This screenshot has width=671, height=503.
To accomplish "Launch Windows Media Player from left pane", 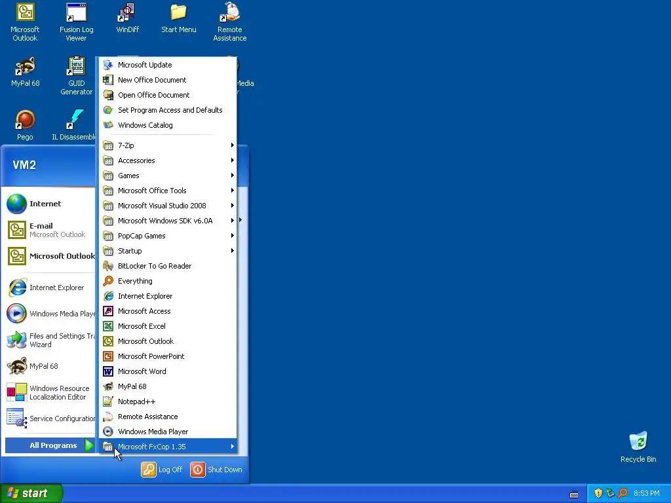I will pos(50,314).
